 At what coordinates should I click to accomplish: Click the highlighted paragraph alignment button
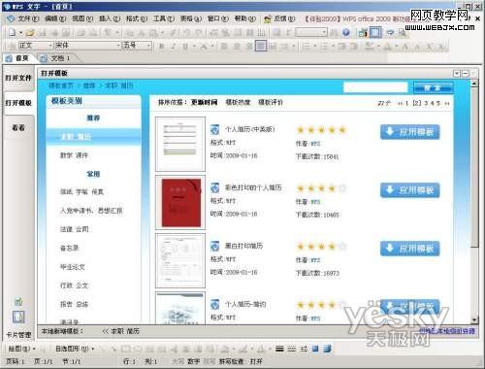261,46
